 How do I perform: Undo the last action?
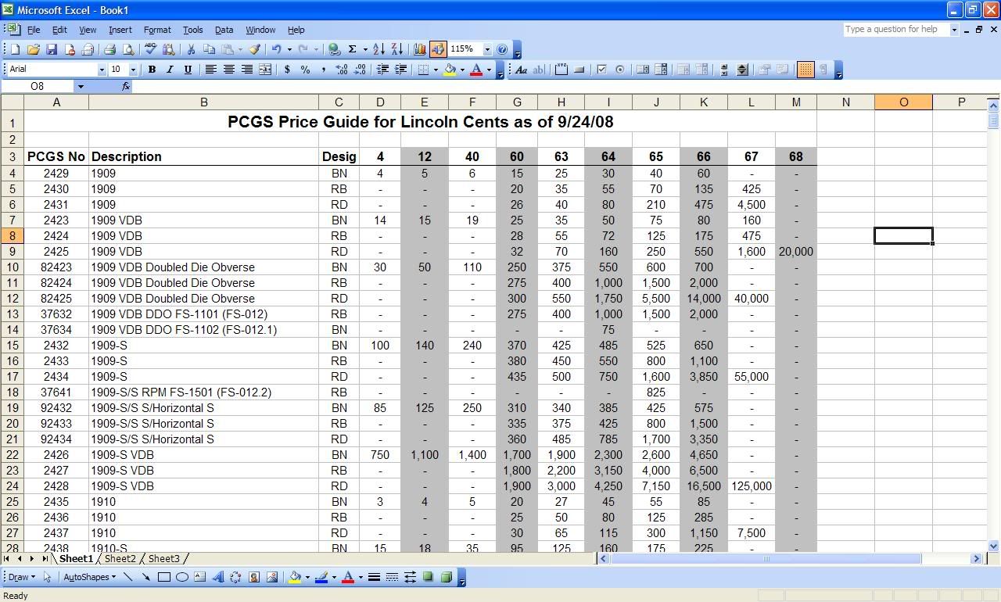(276, 49)
